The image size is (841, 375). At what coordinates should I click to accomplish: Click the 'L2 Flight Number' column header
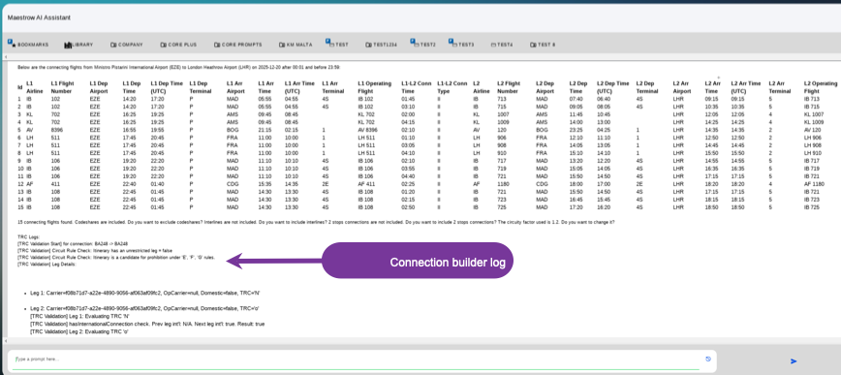pos(509,87)
